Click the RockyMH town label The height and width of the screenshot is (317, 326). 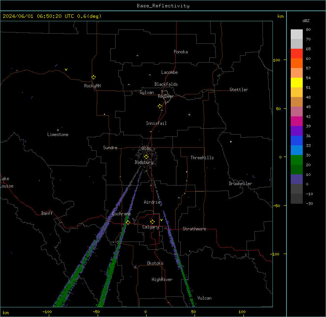92,86
